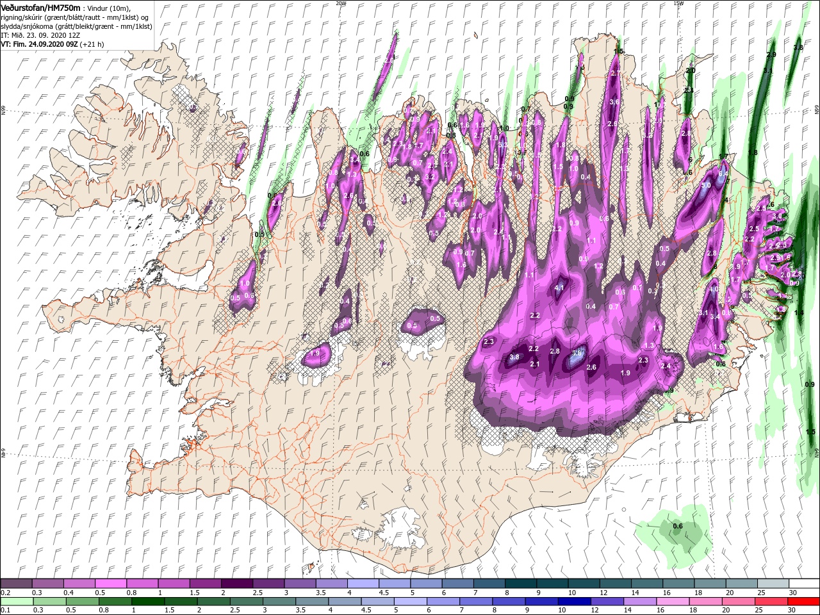This screenshot has width=820, height=615.
Task: Click the '30' label in top legend row
Action: [793, 593]
